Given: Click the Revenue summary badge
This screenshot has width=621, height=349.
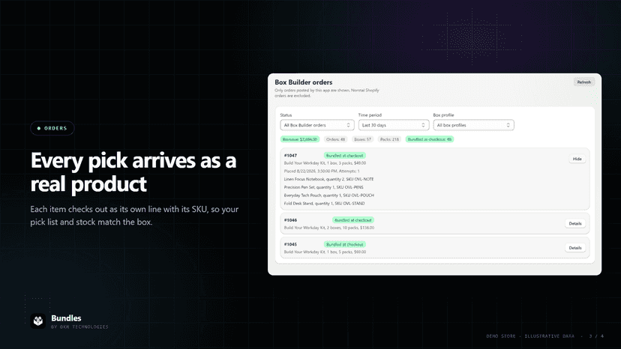Looking at the screenshot, I should click(300, 139).
